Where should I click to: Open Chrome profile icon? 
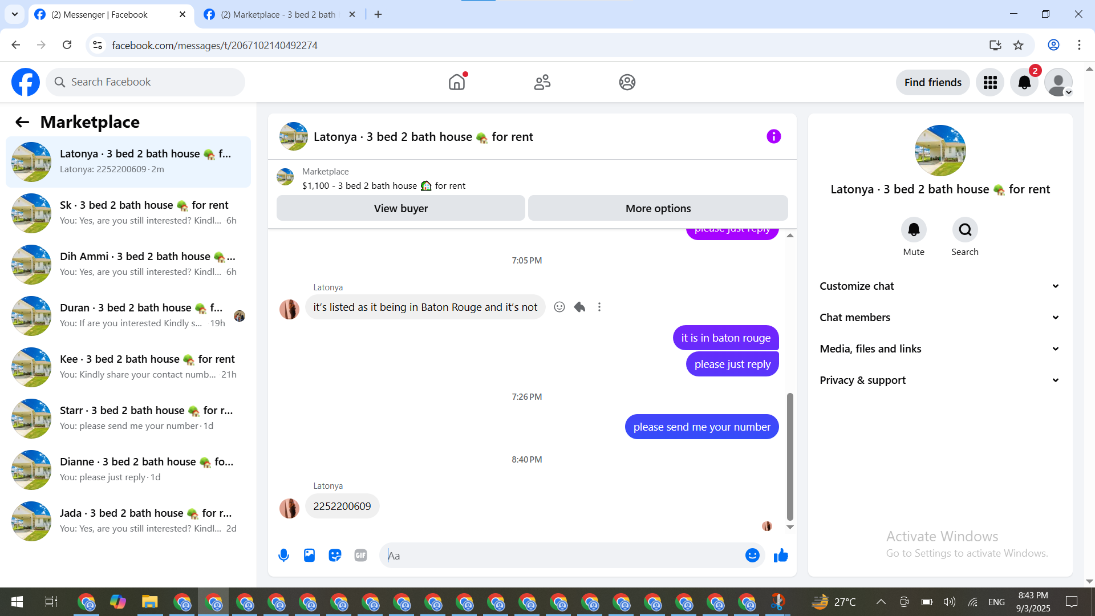(1053, 45)
